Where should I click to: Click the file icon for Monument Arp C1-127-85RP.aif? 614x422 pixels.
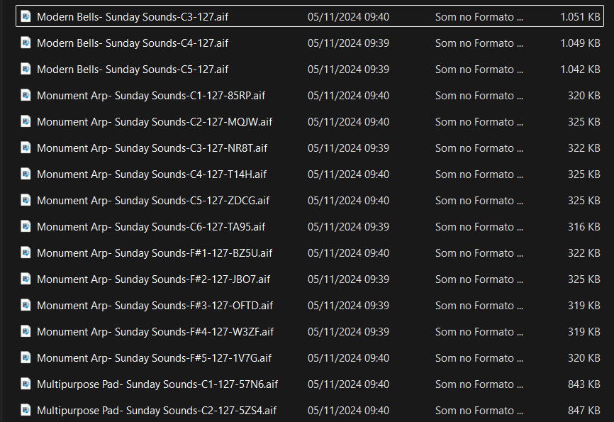coord(26,95)
